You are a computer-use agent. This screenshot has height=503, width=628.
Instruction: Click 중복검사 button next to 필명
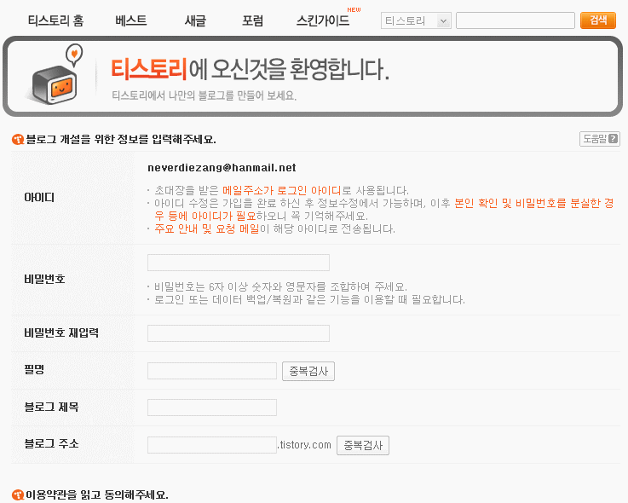tap(308, 371)
